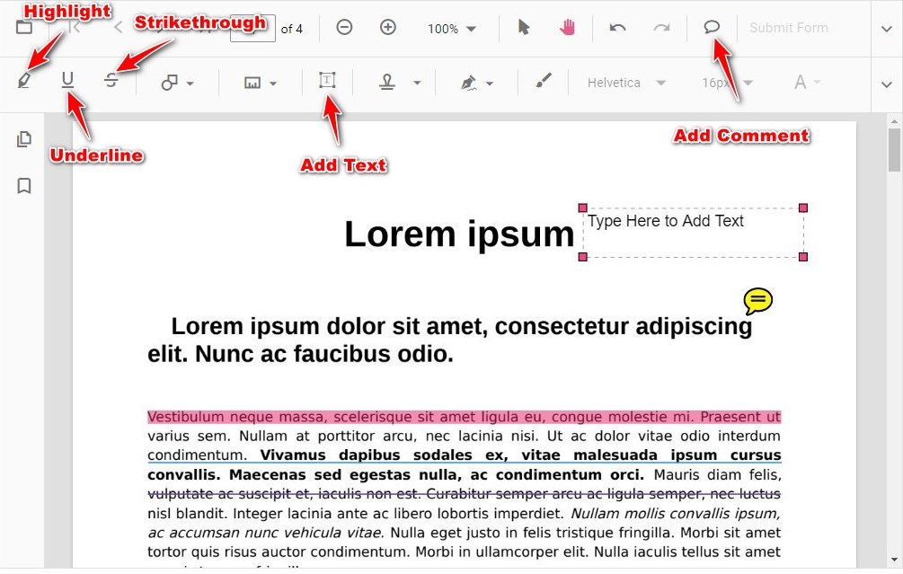Expand extra toolbar options with right chevron
The height and width of the screenshot is (574, 903).
tap(886, 83)
